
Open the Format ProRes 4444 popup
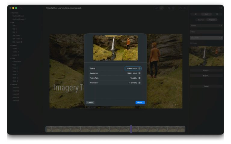click(133, 68)
